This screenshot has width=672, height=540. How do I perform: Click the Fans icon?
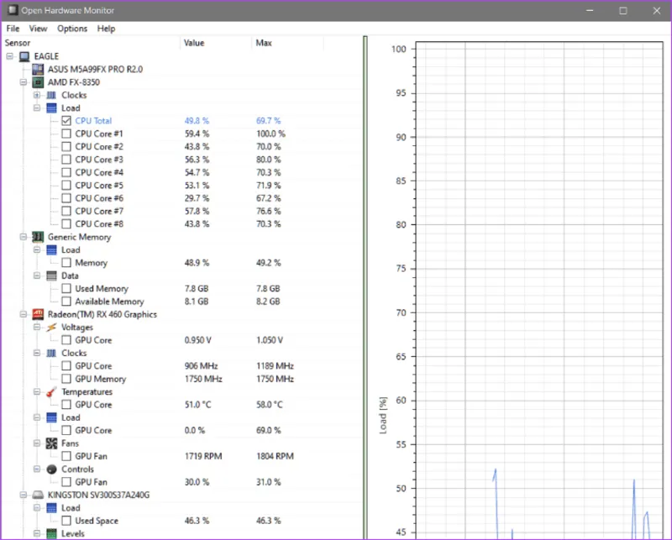click(51, 443)
